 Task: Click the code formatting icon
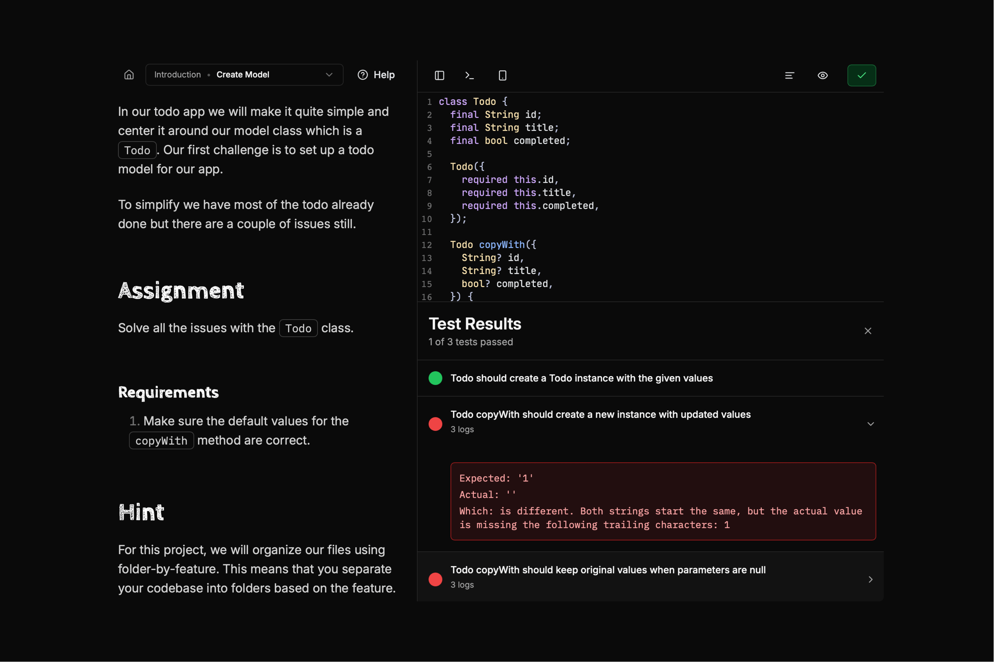click(790, 75)
